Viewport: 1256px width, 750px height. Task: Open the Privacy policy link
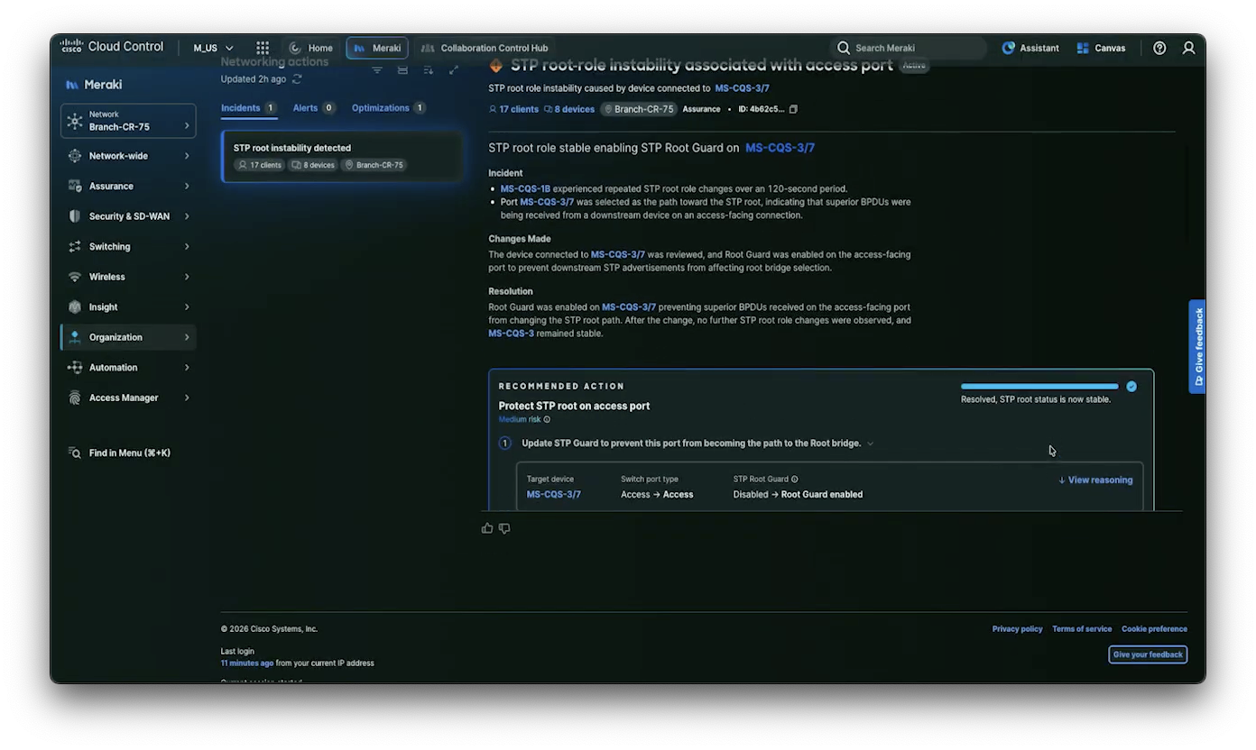[1017, 629]
